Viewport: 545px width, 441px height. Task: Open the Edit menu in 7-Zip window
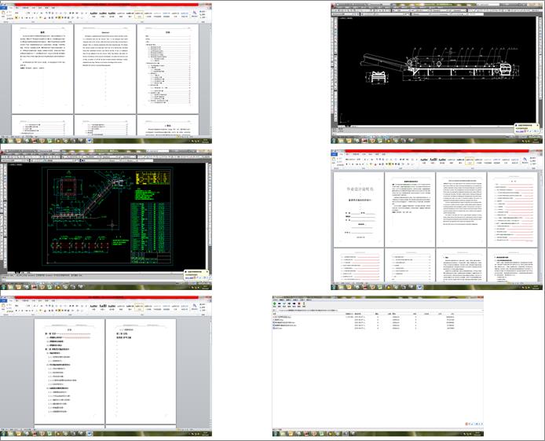click(x=282, y=300)
